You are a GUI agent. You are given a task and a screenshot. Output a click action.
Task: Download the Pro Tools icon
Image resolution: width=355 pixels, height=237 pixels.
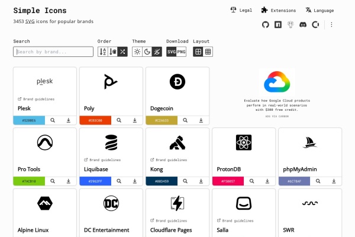[x=69, y=181]
